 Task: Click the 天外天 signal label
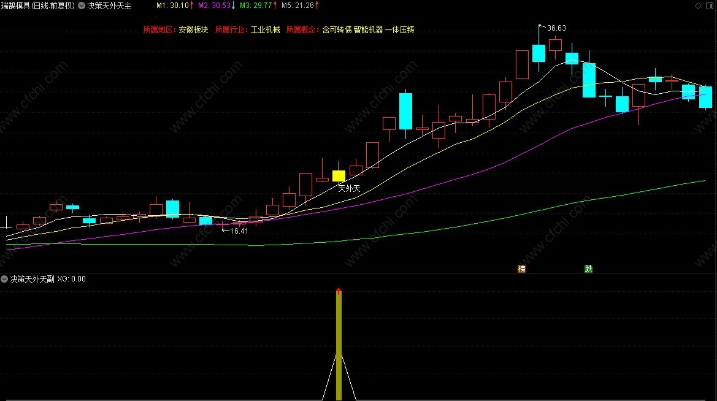tap(349, 188)
